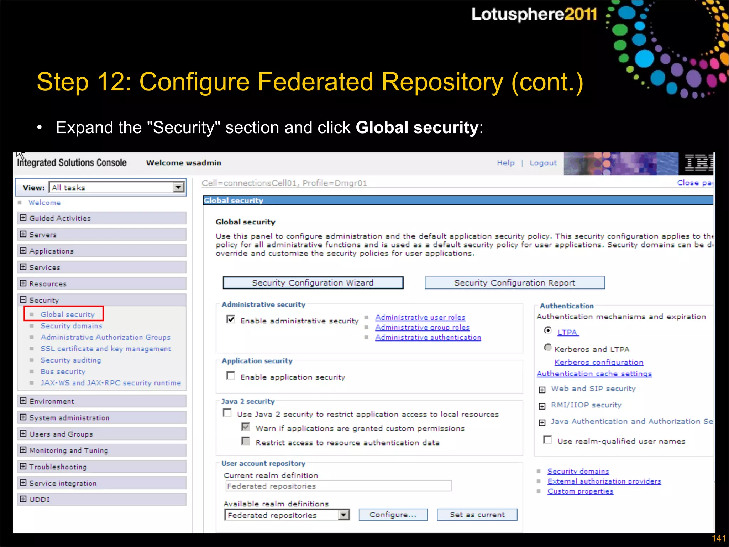
Task: Open Authentication cache settings link
Action: [x=594, y=374]
